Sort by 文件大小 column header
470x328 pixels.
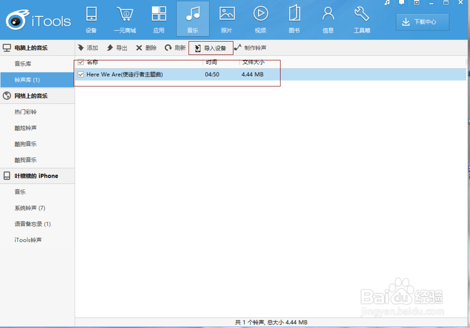253,62
